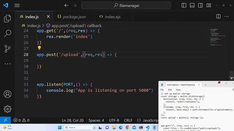Screen dimensions: 234x131
Task: Add a new tab in Notepad
Action: click(205, 85)
